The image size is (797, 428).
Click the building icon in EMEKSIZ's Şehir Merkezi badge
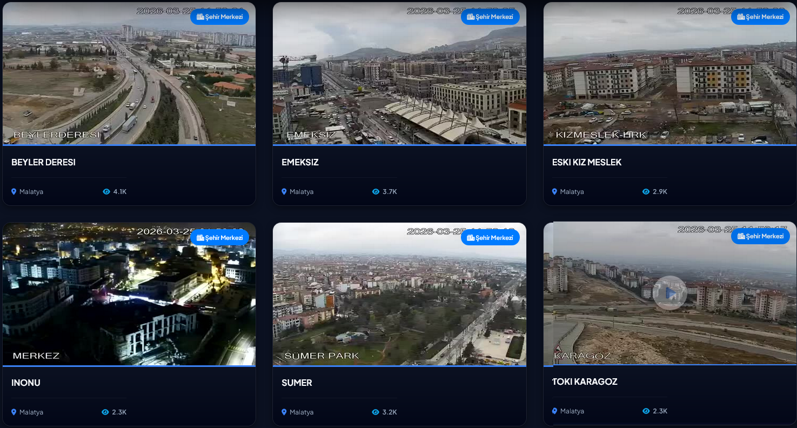[x=470, y=16]
